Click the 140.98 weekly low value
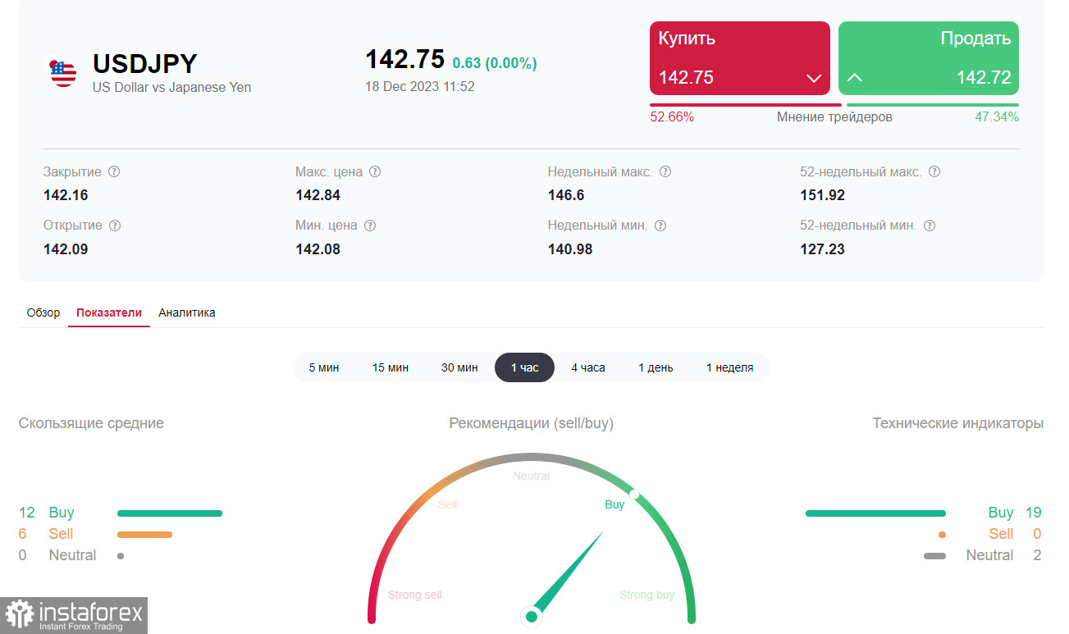Viewport: 1069px width, 634px height. click(x=570, y=249)
